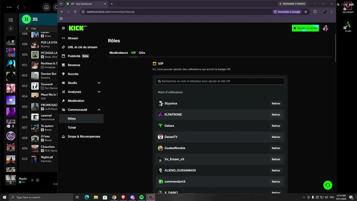Open the Chrome extensions puzzle icon
The image size is (357, 201).
[315, 12]
